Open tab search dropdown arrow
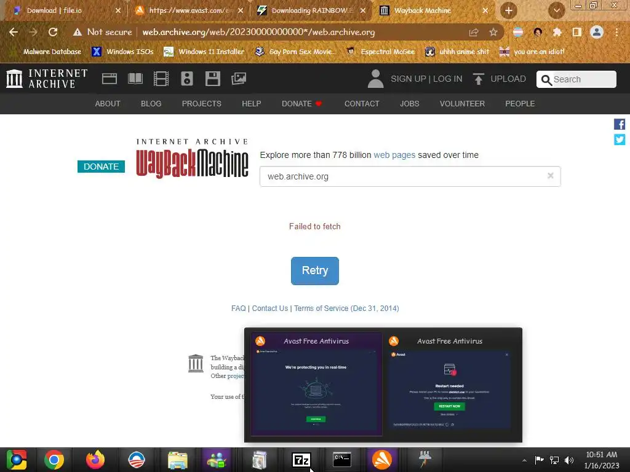The width and height of the screenshot is (630, 472). 556,10
